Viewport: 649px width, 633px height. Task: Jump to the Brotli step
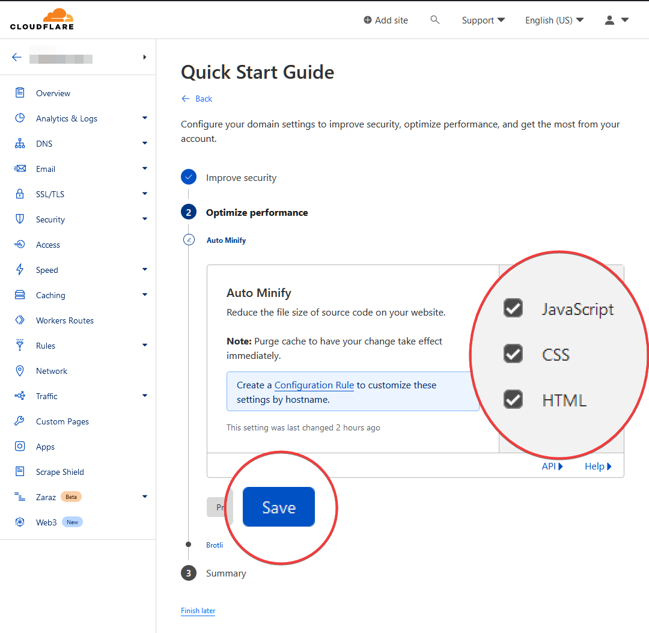pyautogui.click(x=215, y=545)
